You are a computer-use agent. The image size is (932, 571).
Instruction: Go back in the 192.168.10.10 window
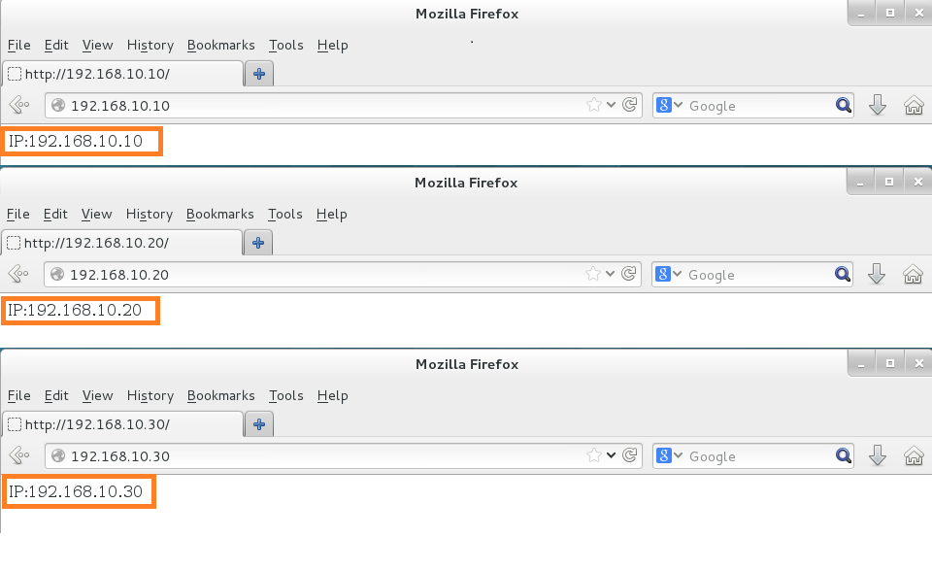[17, 106]
